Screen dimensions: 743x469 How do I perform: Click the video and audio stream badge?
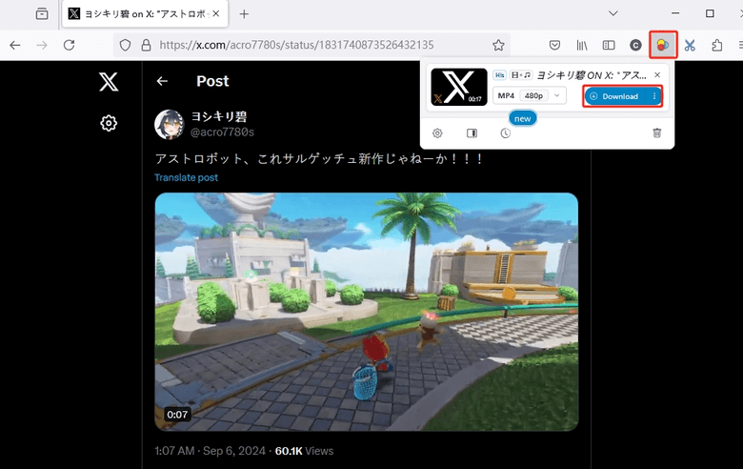[521, 75]
